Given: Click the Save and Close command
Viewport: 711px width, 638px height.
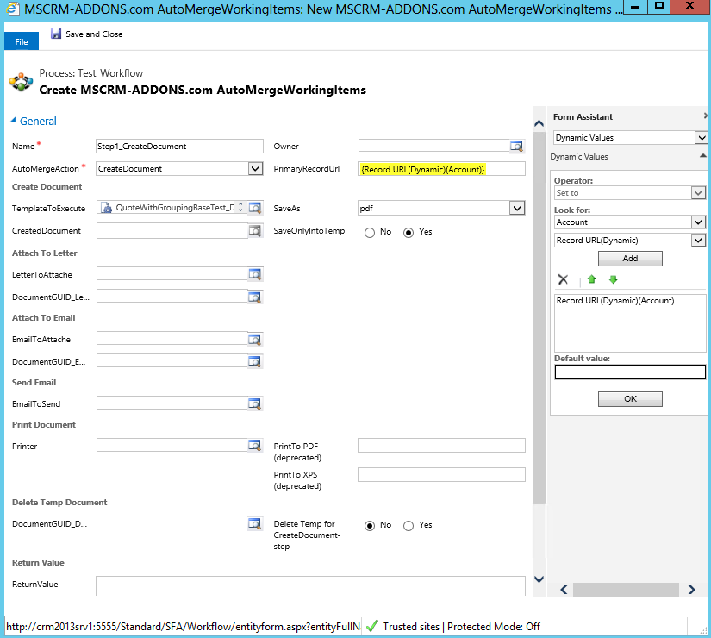Looking at the screenshot, I should pos(86,34).
